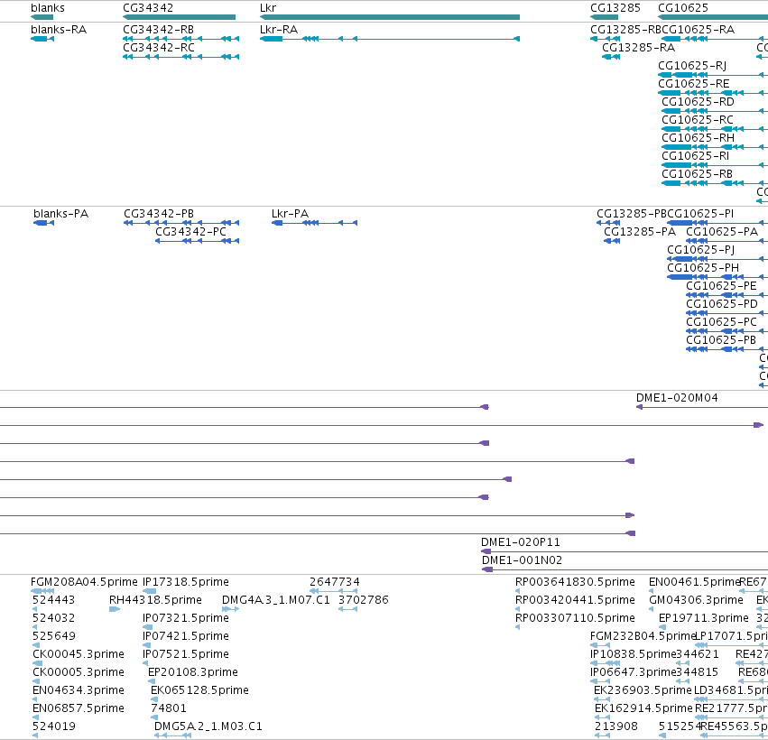Viewport: 768px width, 740px height.
Task: Click the Lkr-RA transcript label
Action: tap(279, 30)
